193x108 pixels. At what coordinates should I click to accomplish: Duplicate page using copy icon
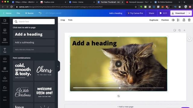(180, 30)
